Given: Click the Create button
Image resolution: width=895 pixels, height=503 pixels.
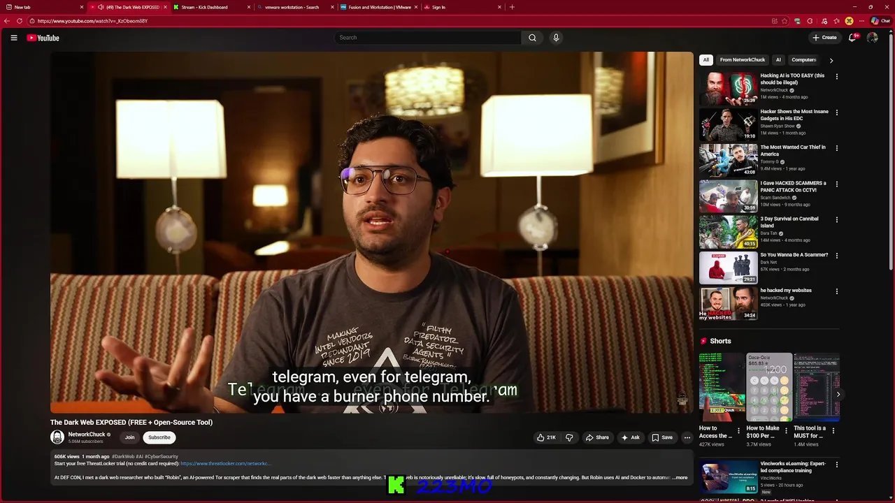Looking at the screenshot, I should click(x=824, y=38).
